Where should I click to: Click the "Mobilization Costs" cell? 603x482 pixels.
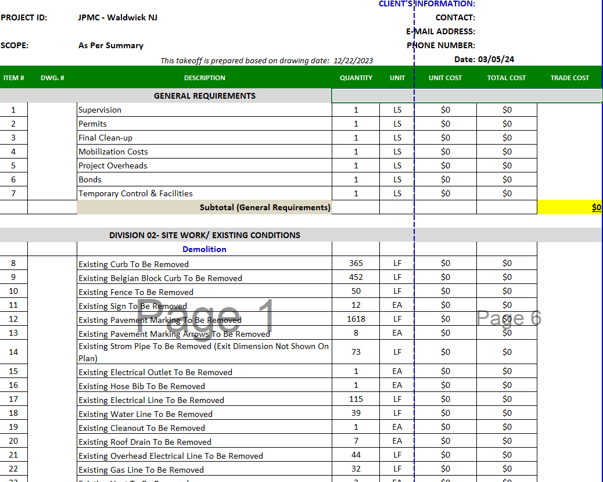(x=113, y=152)
